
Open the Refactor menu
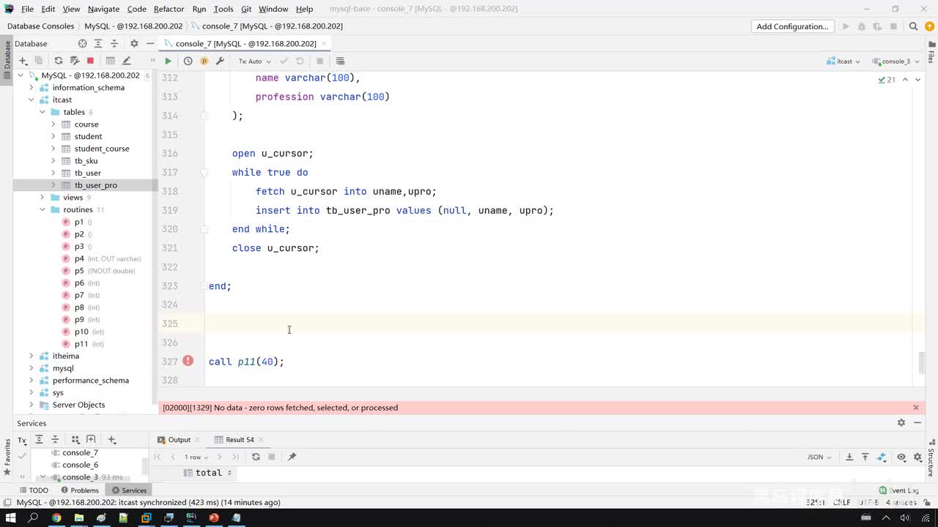click(x=169, y=9)
